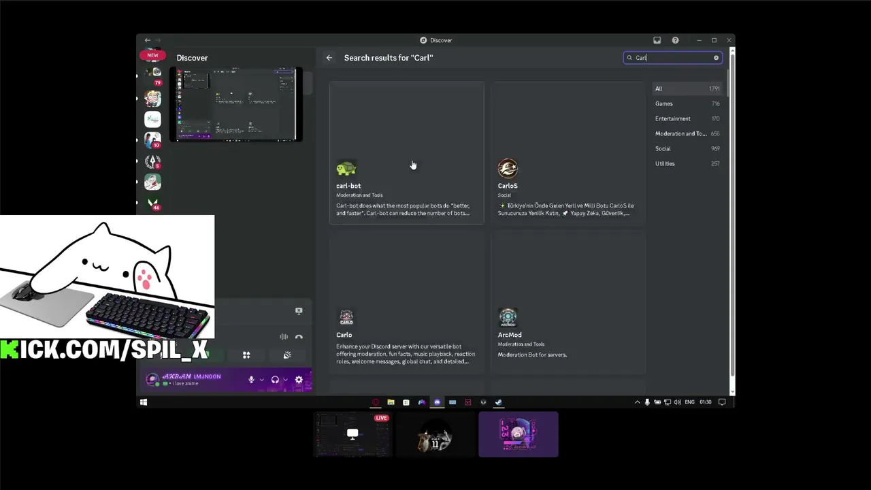The height and width of the screenshot is (490, 871).
Task: Select the Utilities category filter
Action: tap(687, 163)
